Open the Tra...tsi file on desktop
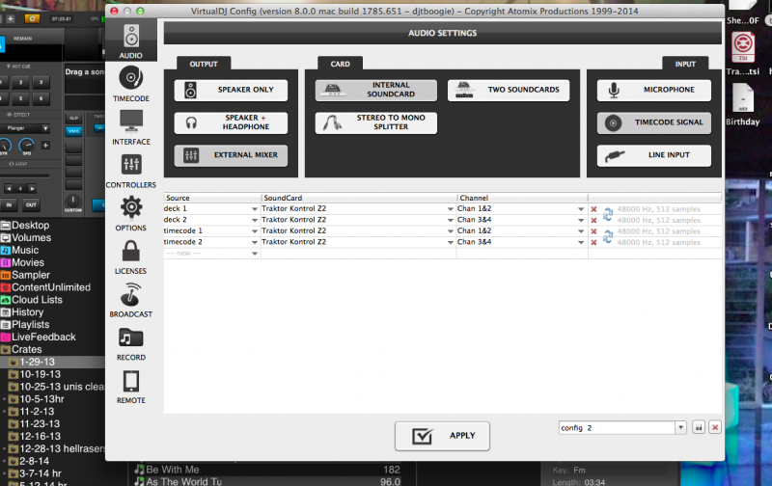772x486 pixels. 742,54
